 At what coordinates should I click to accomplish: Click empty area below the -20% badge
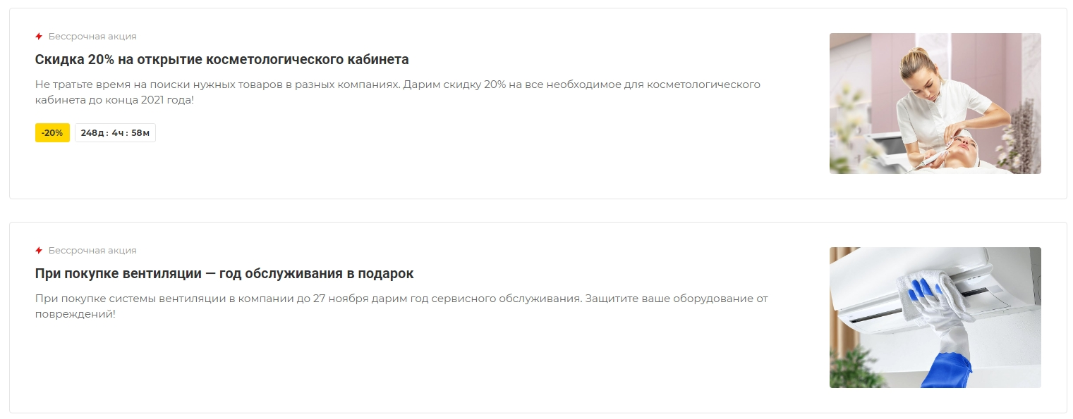[52, 169]
